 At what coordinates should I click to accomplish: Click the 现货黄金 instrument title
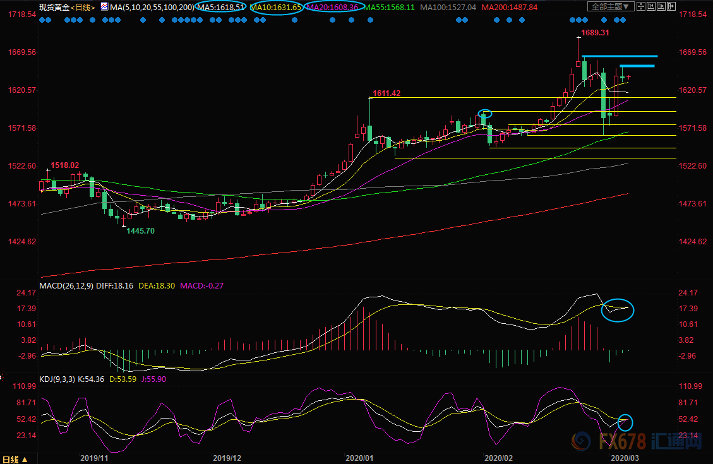pyautogui.click(x=52, y=8)
